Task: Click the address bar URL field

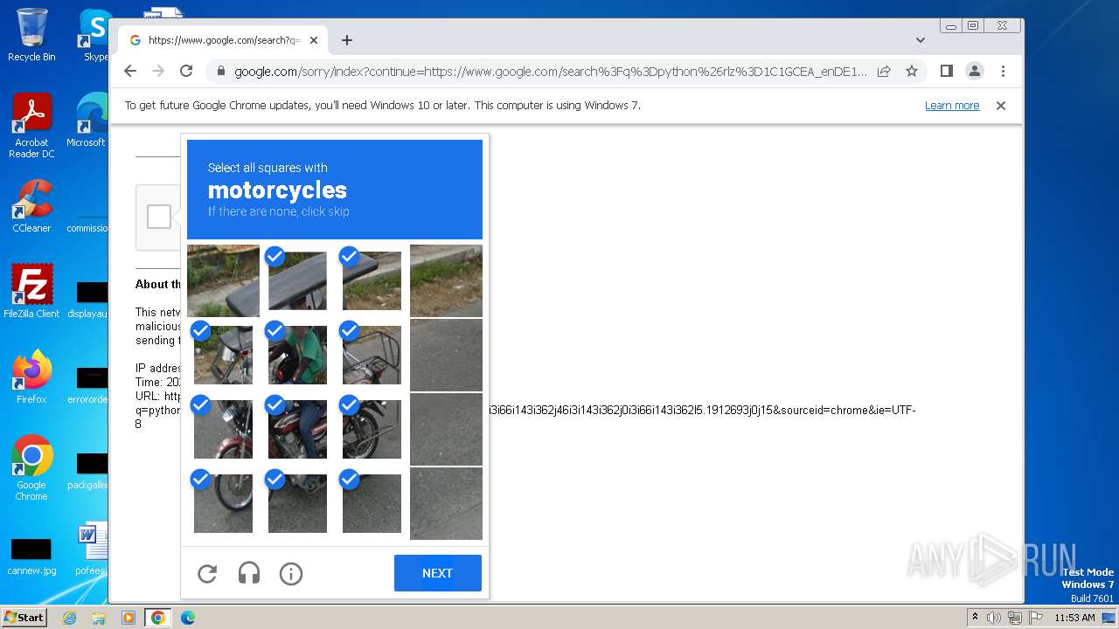Action: tap(551, 72)
